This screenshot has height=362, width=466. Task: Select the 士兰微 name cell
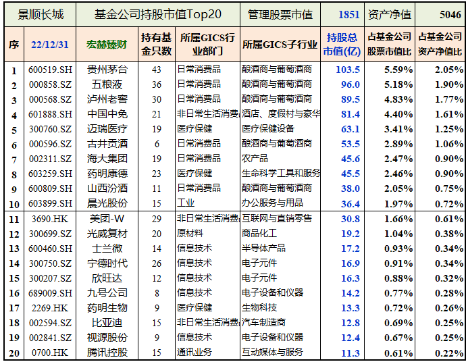click(107, 249)
